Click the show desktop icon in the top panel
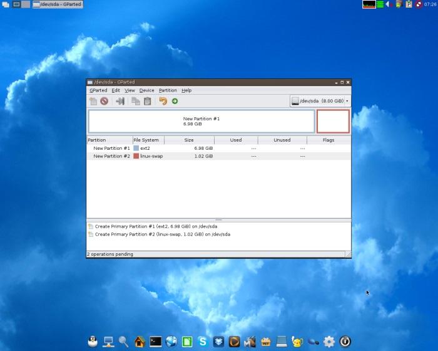This screenshot has height=351, width=438. [x=5, y=4]
